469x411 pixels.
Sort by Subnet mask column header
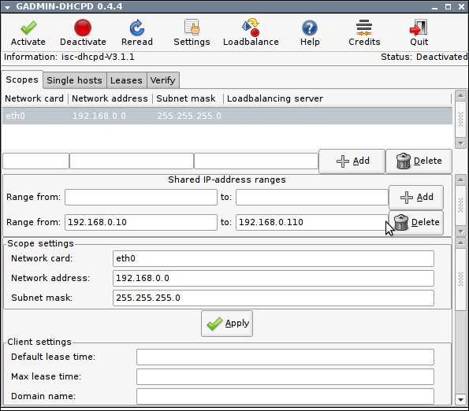[188, 98]
